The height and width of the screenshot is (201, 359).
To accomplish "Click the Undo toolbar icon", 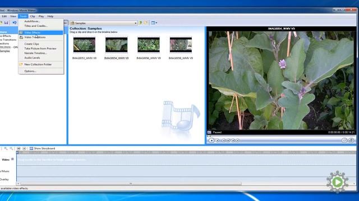I will (15, 23).
